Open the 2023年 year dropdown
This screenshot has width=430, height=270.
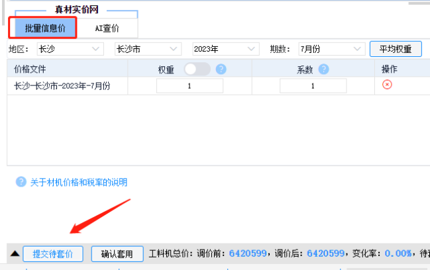(x=225, y=49)
